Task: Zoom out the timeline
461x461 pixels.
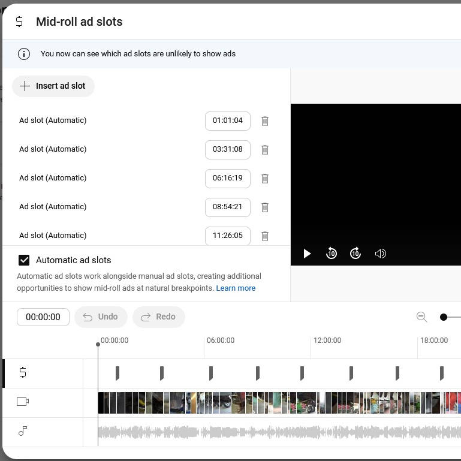Action: click(421, 317)
